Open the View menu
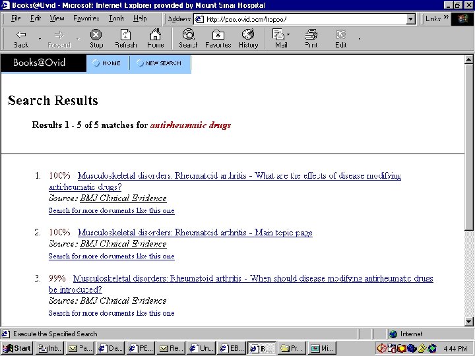This screenshot has height=356, width=475. tap(57, 18)
